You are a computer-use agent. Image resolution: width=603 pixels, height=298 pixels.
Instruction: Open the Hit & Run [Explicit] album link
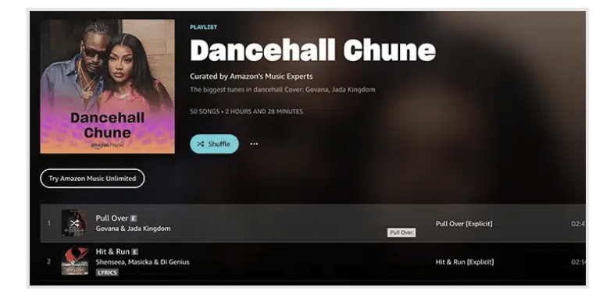click(x=465, y=262)
